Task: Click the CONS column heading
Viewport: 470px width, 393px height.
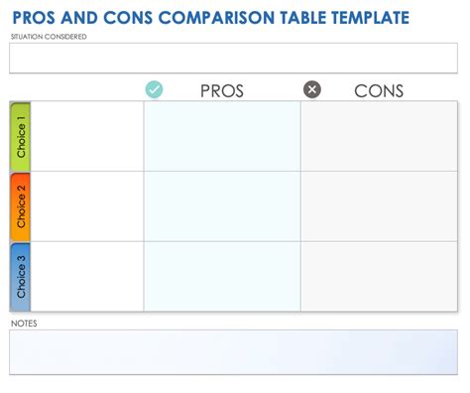Action: click(x=379, y=90)
